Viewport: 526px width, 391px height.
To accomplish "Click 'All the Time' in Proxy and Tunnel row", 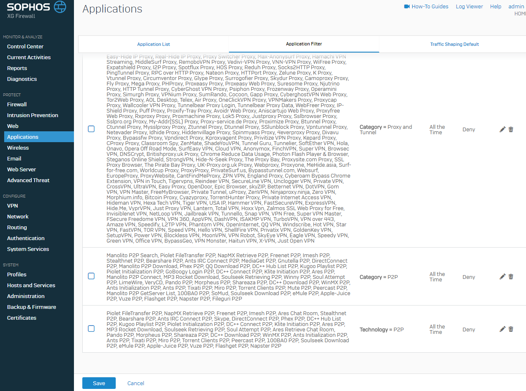I will click(437, 130).
